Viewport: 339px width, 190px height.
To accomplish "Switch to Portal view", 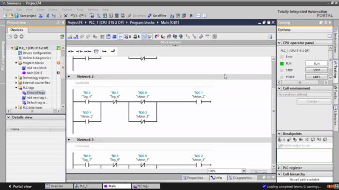I will (x=20, y=186).
